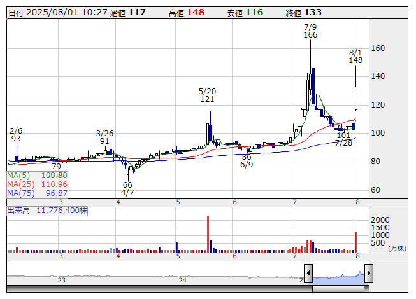The height and width of the screenshot is (299, 416).
Task: Click the red volume bar at August 1
Action: [355, 242]
